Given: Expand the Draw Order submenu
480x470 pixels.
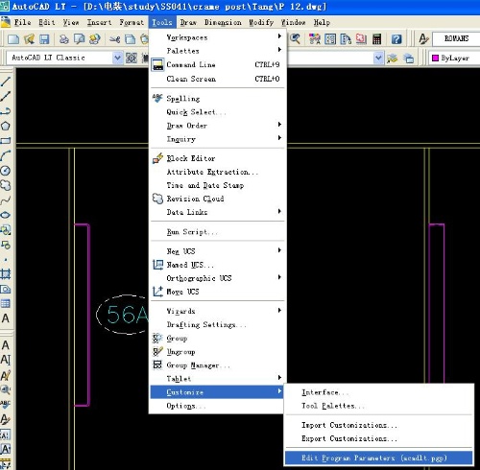Looking at the screenshot, I should coord(218,126).
